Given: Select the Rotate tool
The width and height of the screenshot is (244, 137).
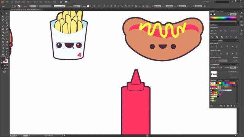Looking at the screenshot, I should click(x=3, y=32).
